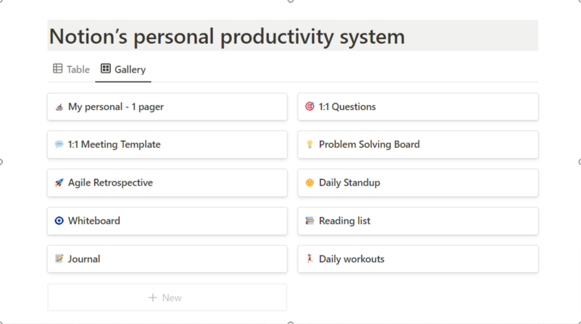This screenshot has height=324, width=581.
Task: Click the notepad icon beside Journal
Action: (59, 259)
